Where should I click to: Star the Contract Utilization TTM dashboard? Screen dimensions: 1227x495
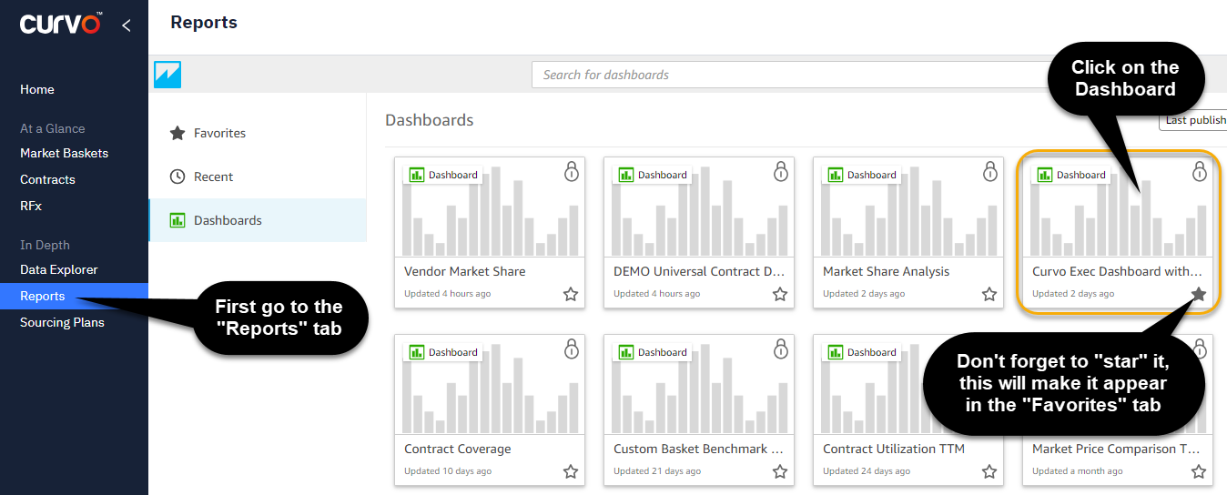[x=989, y=471]
